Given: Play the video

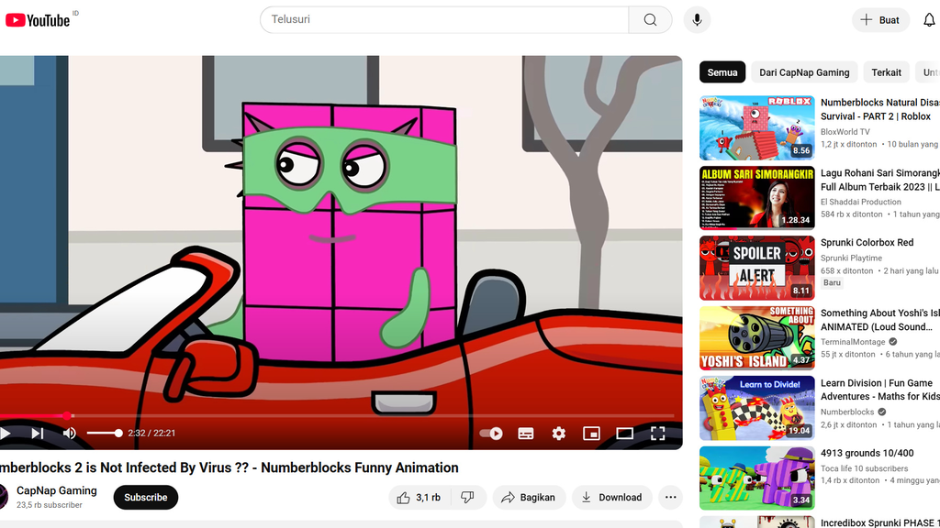Looking at the screenshot, I should click(x=6, y=433).
